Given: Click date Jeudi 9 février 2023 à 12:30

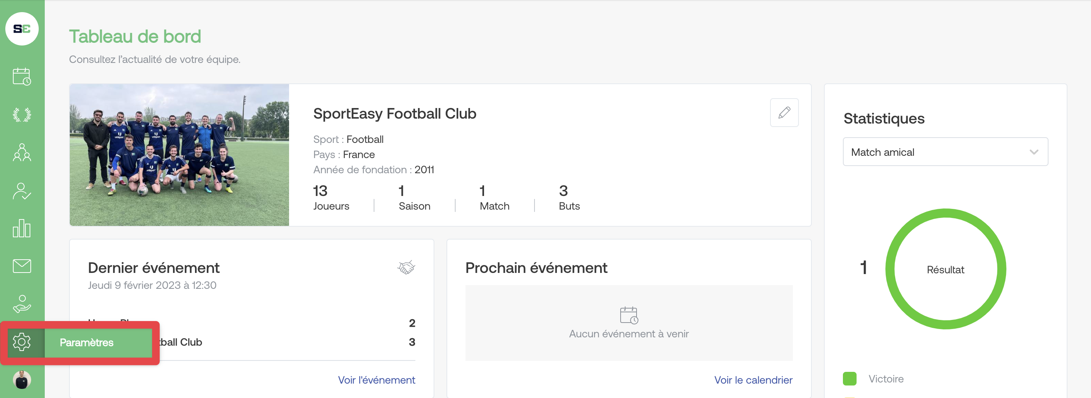Looking at the screenshot, I should [x=152, y=285].
